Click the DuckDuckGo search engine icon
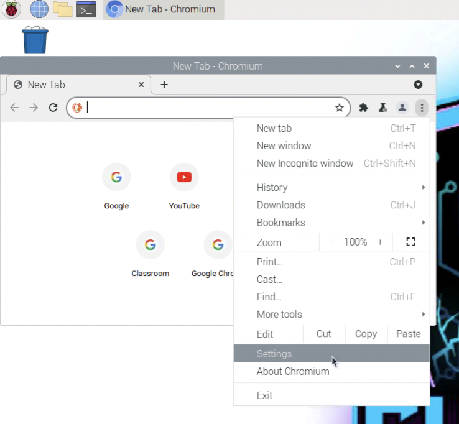Image resolution: width=459 pixels, height=424 pixels. coord(77,108)
